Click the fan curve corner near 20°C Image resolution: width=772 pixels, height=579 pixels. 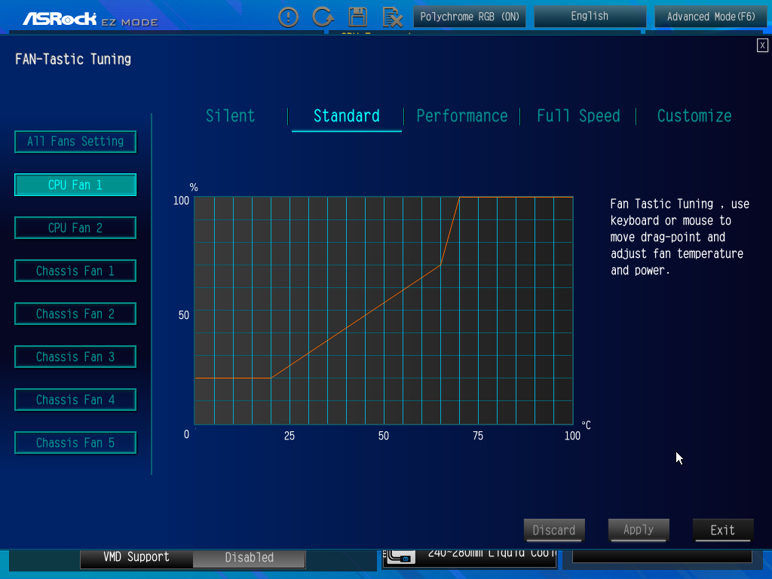271,378
